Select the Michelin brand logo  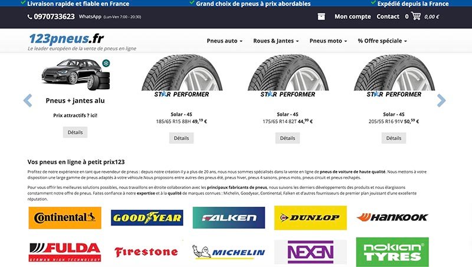point(229,252)
